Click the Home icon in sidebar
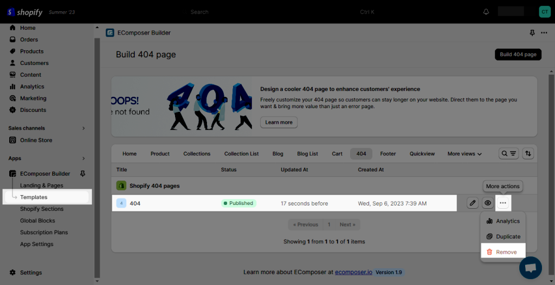555x285 pixels. [x=13, y=28]
